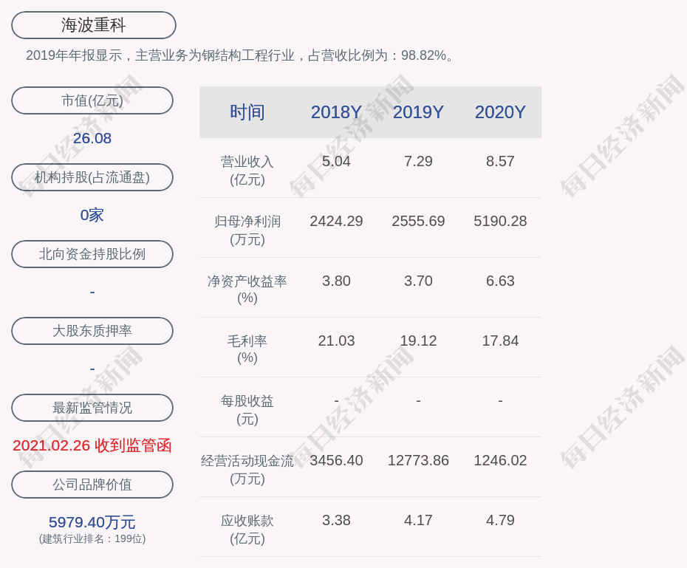Click receivables value 3.38
The width and height of the screenshot is (687, 568).
337,520
